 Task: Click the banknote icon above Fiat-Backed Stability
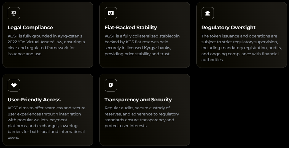click(111, 13)
